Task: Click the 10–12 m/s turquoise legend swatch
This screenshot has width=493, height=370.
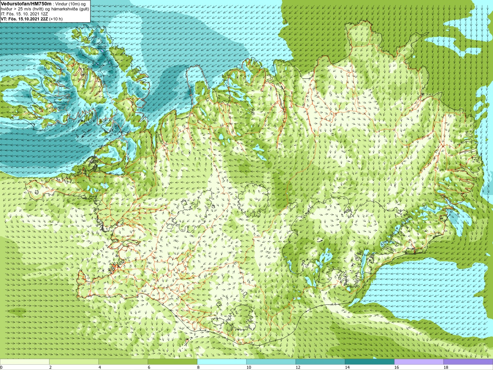Action: [271, 362]
